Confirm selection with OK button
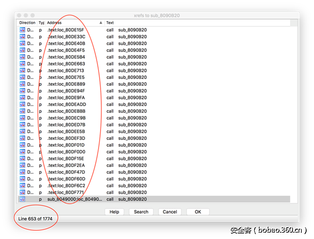 pyautogui.click(x=198, y=212)
